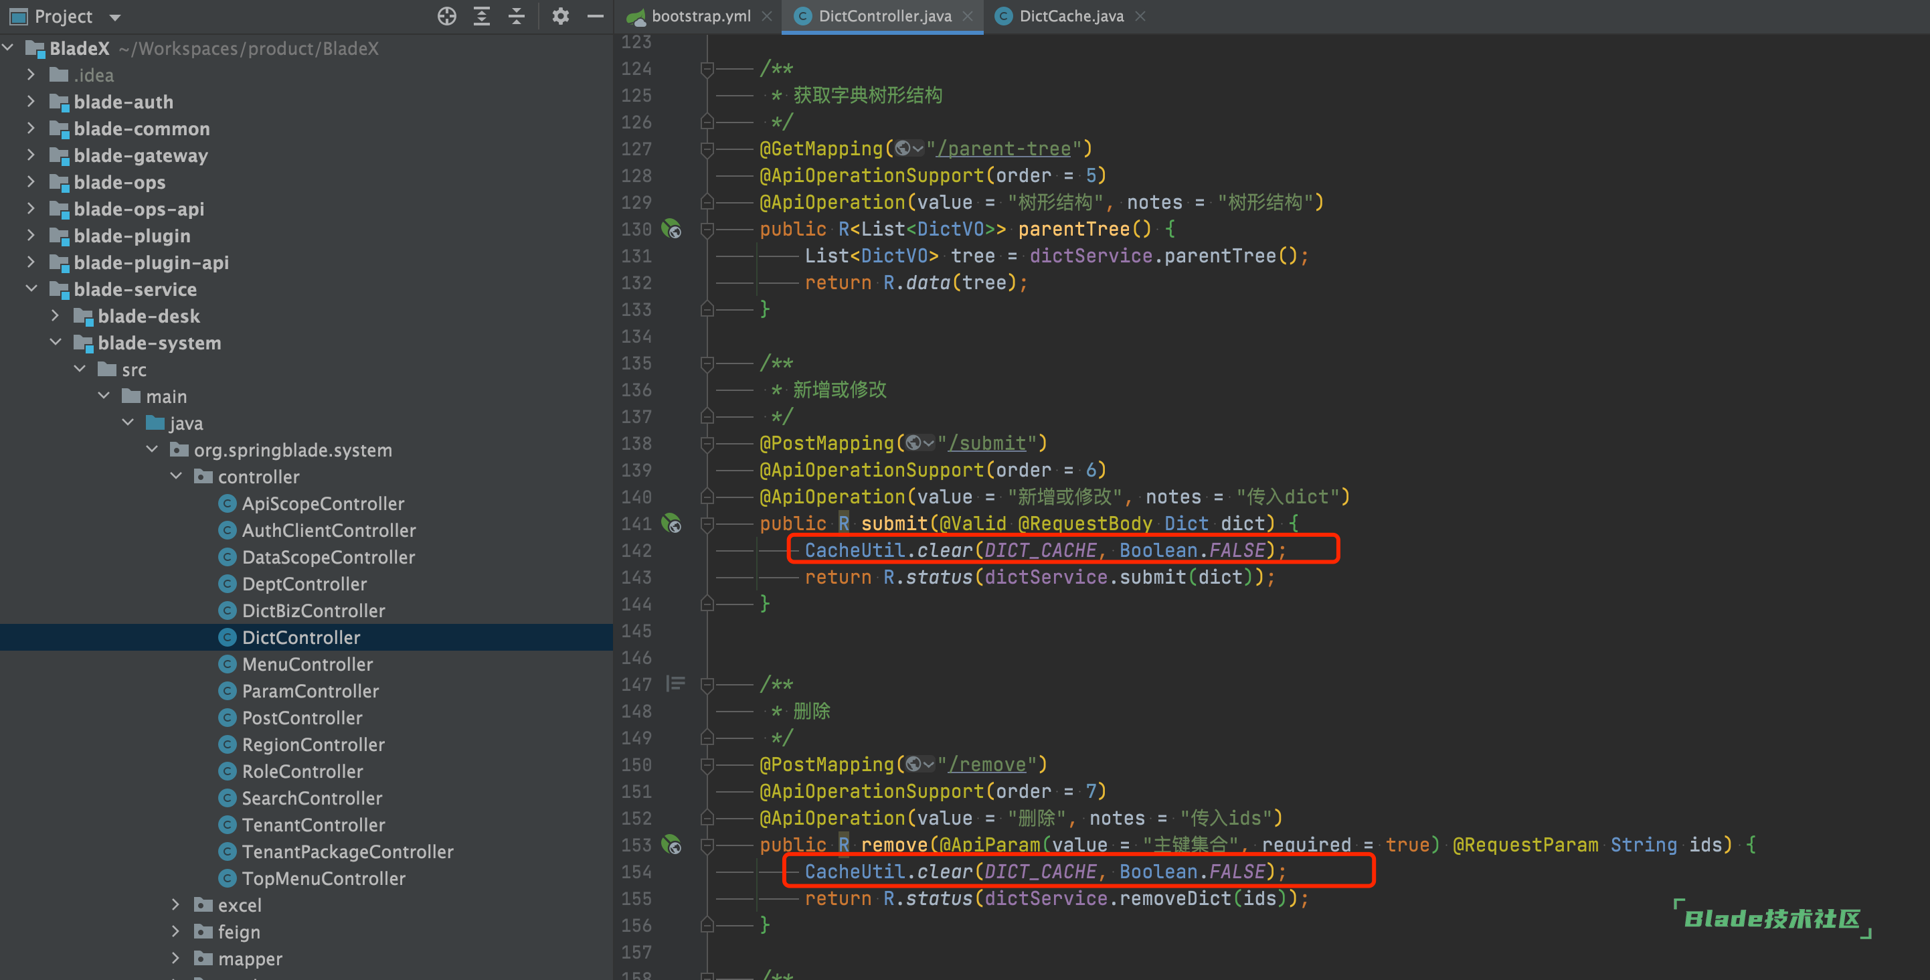The width and height of the screenshot is (1930, 980).
Task: Expand the blade-gateway module
Action: pos(31,155)
